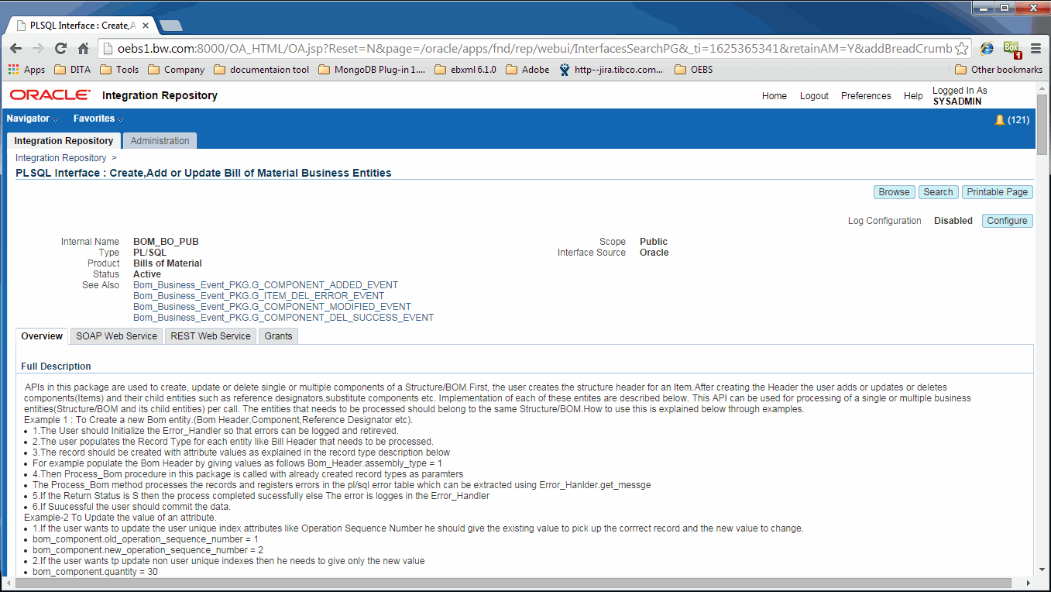Open the Box extension icon
Image resolution: width=1051 pixels, height=592 pixels.
coord(1012,49)
